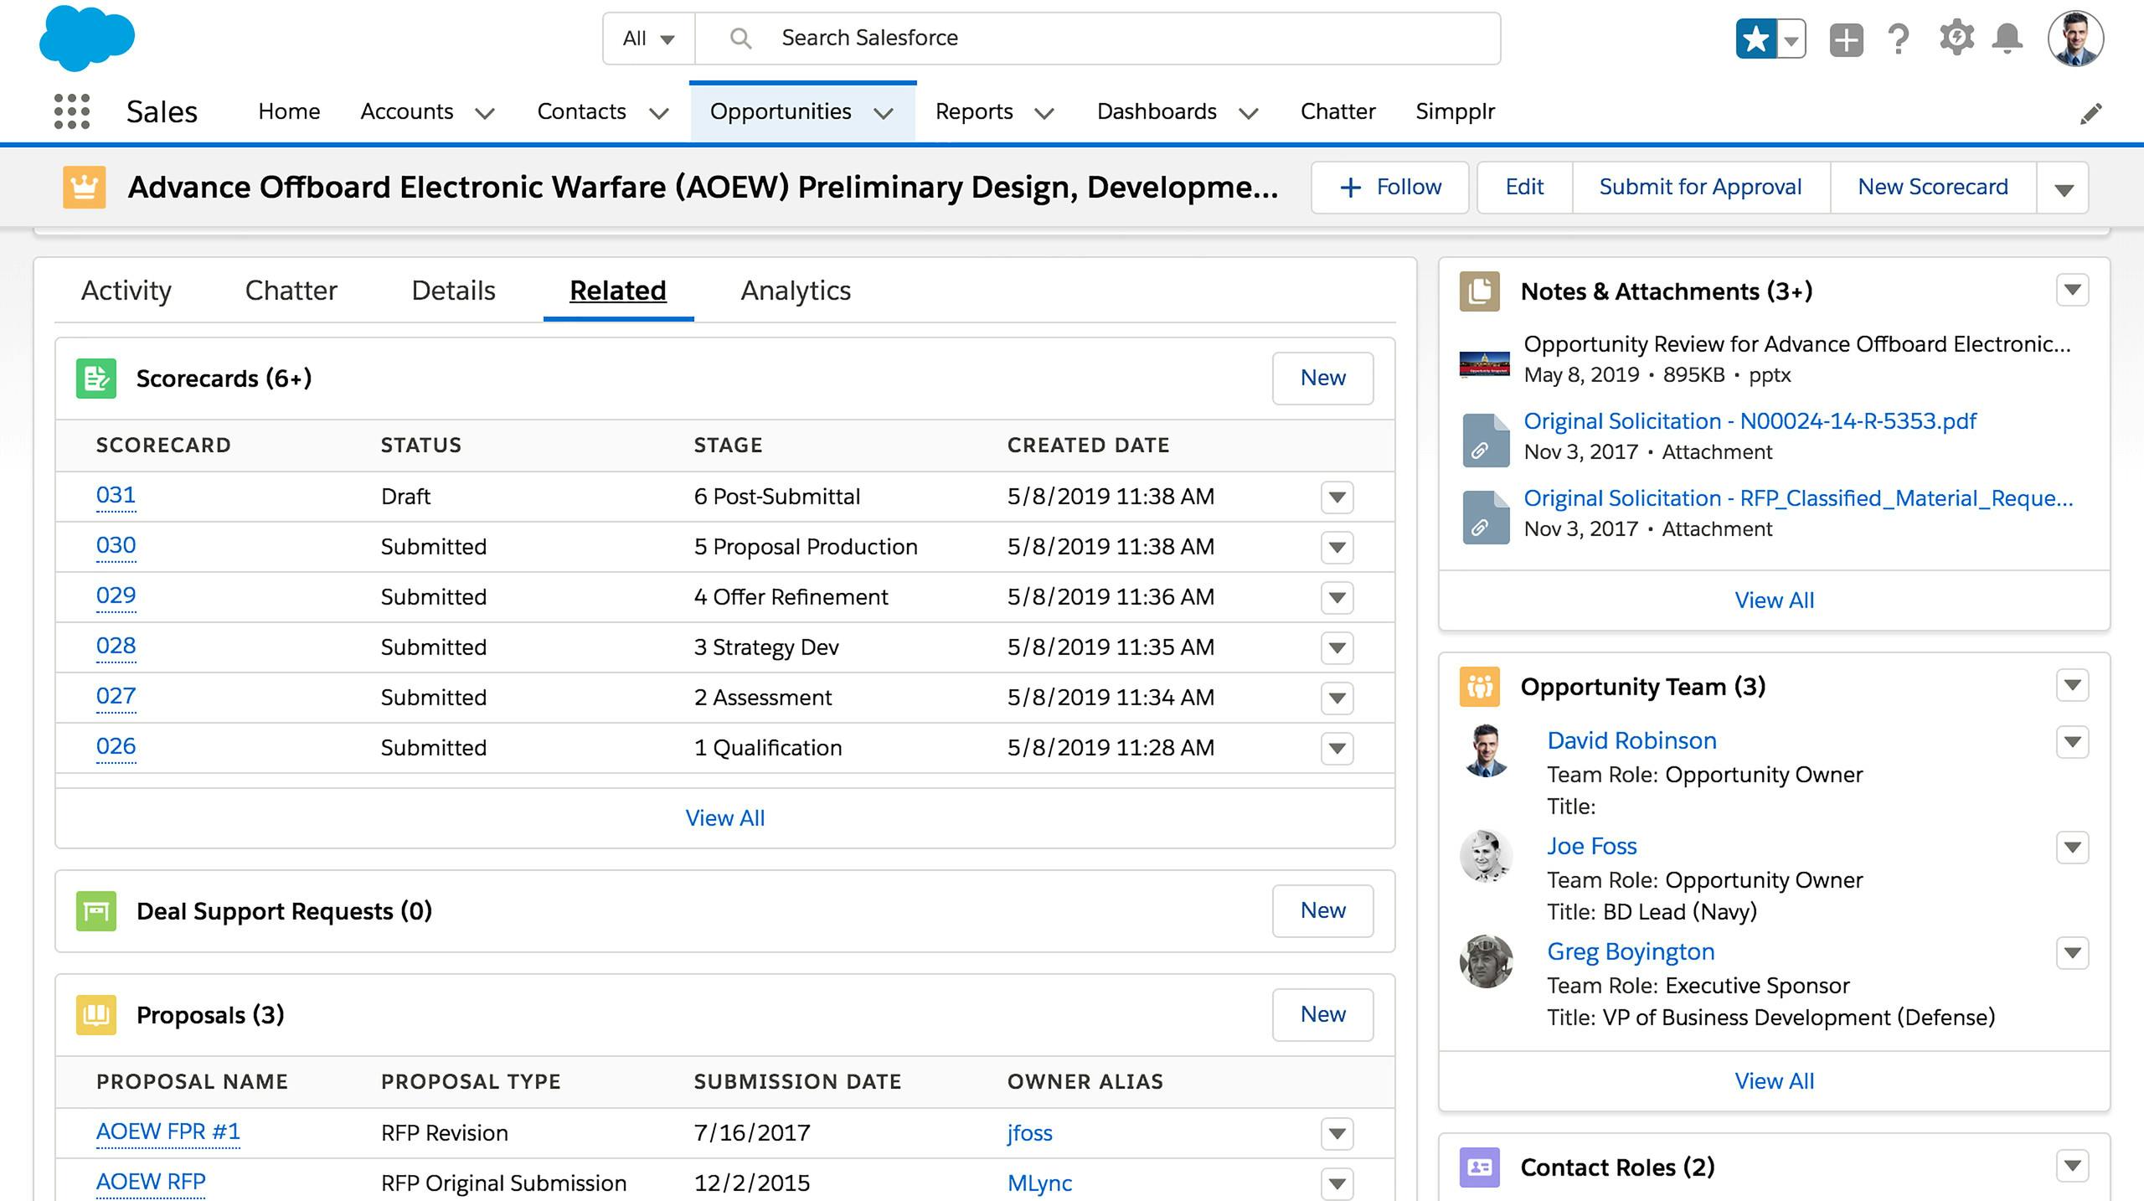This screenshot has height=1201, width=2144.
Task: Open Opportunity Team panel dropdown
Action: tap(2073, 686)
